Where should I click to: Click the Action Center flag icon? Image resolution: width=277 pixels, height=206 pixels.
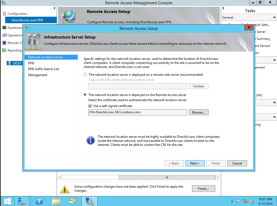pyautogui.click(x=238, y=201)
